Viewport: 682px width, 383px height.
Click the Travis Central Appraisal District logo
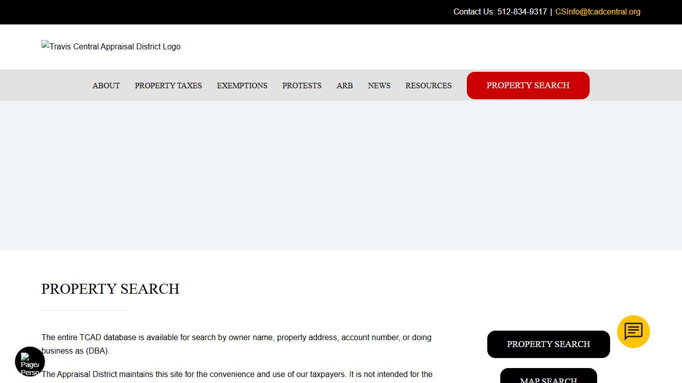tap(111, 46)
